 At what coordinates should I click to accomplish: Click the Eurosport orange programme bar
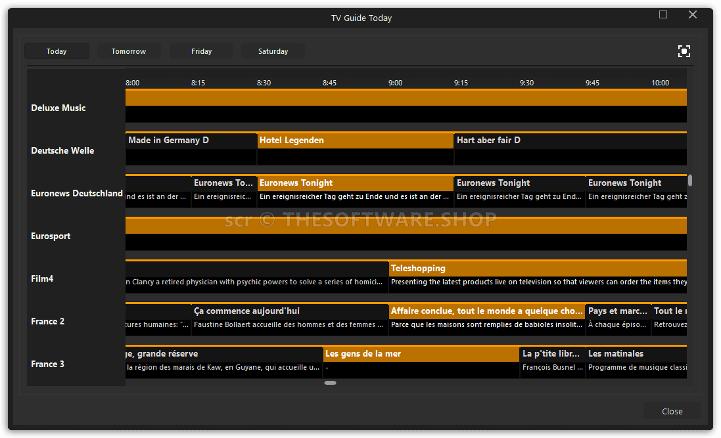pyautogui.click(x=406, y=226)
